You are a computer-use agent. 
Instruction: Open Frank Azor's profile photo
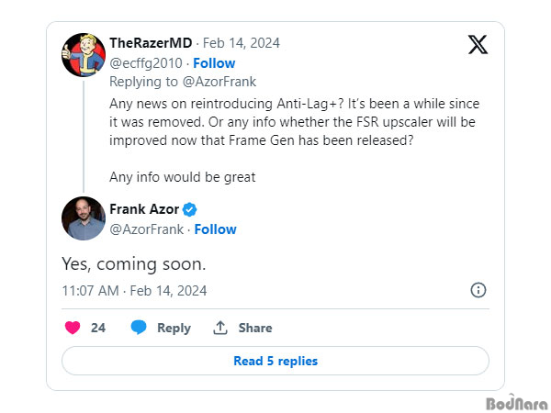(x=84, y=218)
